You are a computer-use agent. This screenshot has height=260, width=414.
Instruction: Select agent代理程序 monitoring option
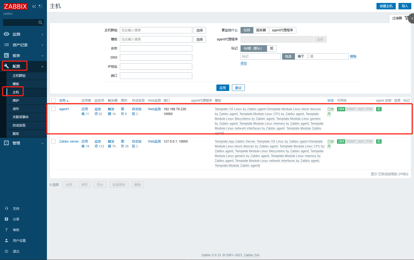(x=282, y=30)
